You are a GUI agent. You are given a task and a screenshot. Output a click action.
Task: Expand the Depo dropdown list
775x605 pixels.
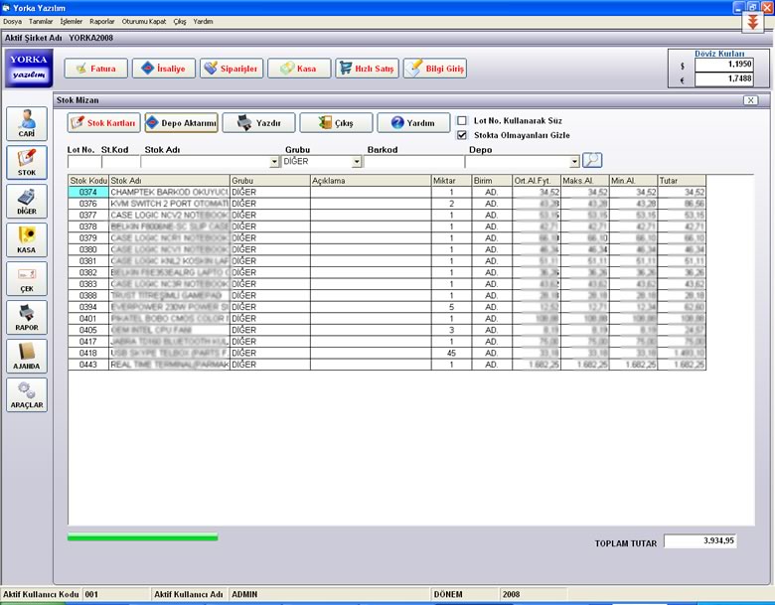click(x=574, y=162)
